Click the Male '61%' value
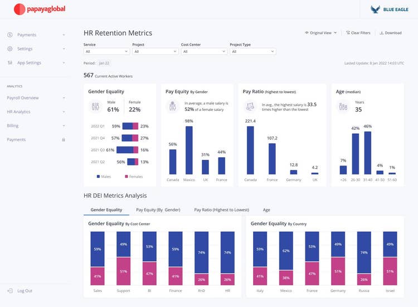Screen dimensions: 418x307 tap(113, 110)
